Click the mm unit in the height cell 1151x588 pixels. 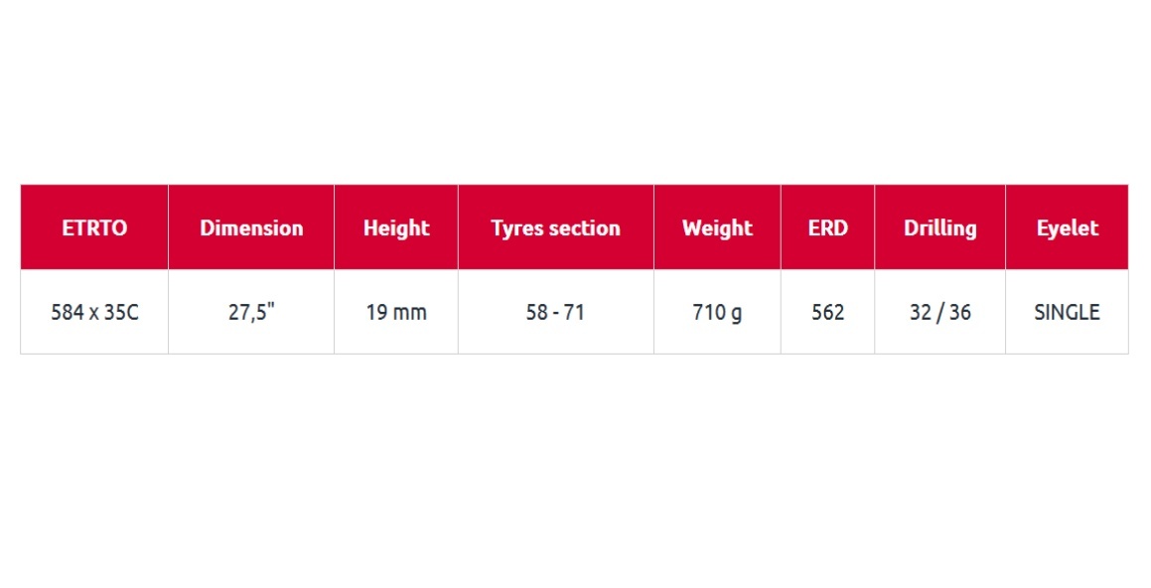pyautogui.click(x=409, y=314)
